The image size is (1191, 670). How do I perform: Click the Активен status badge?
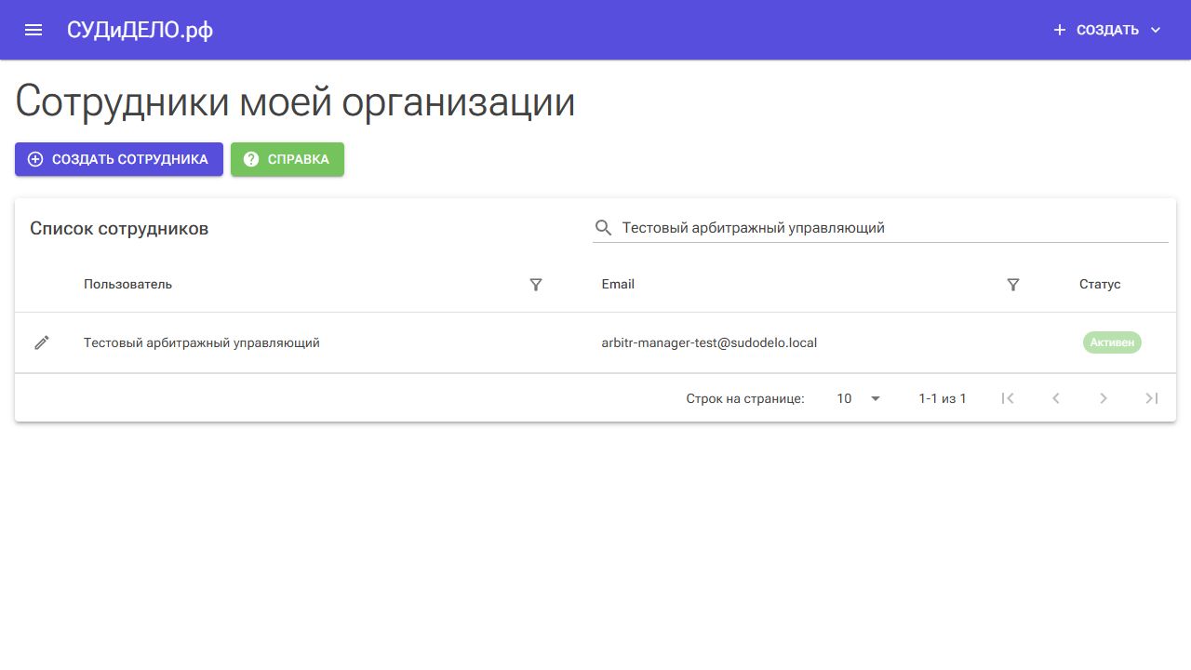[x=1112, y=342]
